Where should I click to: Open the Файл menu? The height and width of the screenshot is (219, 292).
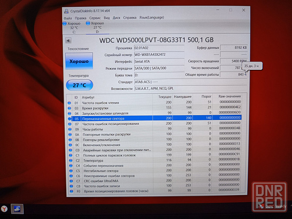tap(68, 18)
